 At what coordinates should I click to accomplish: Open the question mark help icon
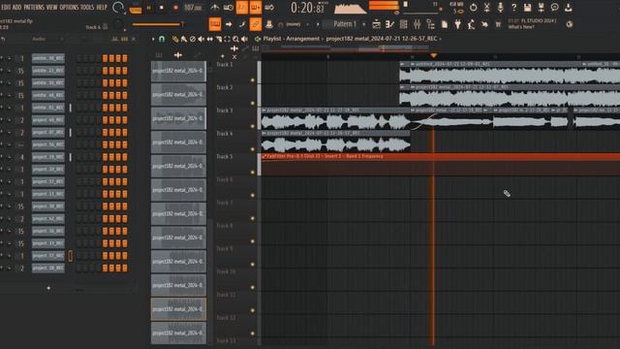513,7
